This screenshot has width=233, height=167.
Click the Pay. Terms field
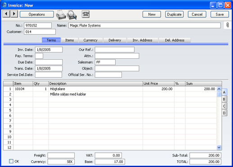39,56
